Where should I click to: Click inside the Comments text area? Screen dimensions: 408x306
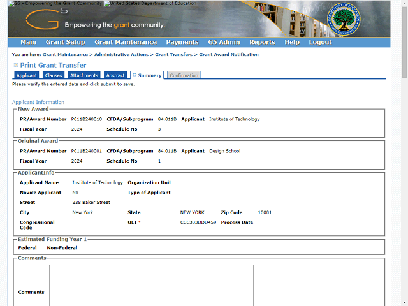pyautogui.click(x=152, y=285)
